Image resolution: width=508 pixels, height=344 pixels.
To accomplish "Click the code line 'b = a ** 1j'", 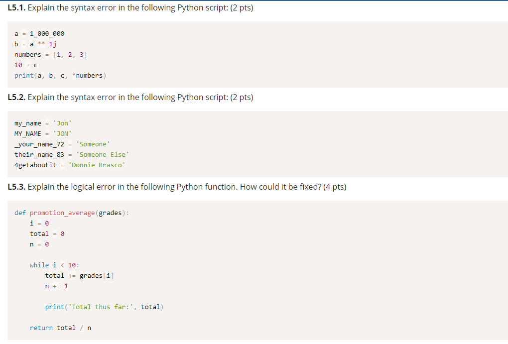I will tap(33, 44).
